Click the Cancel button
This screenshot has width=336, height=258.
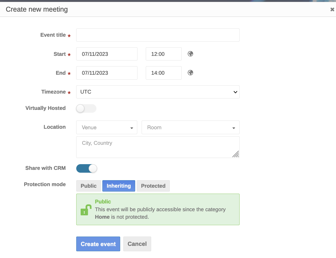point(137,244)
